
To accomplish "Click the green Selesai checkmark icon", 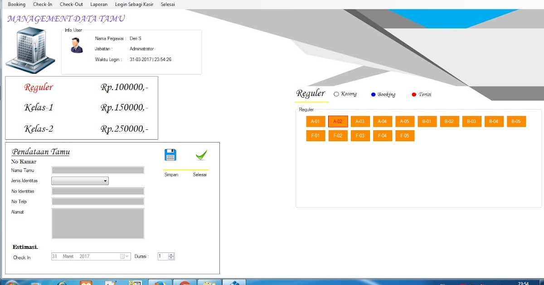I will 201,154.
